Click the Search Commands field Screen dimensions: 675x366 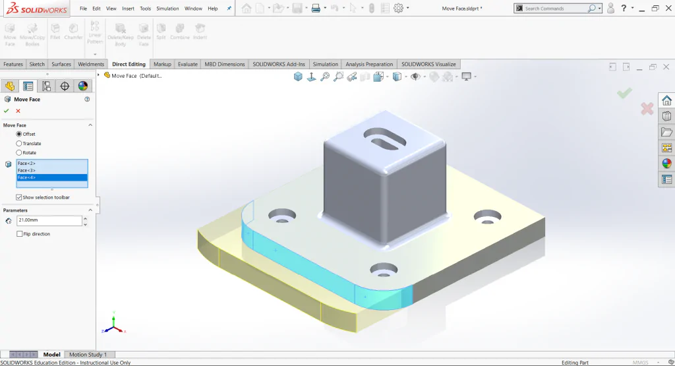coord(554,8)
